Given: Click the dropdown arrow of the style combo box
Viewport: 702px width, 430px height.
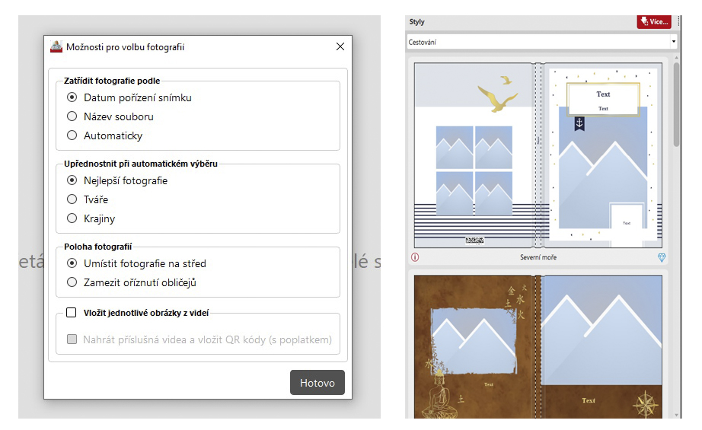Looking at the screenshot, I should click(673, 42).
